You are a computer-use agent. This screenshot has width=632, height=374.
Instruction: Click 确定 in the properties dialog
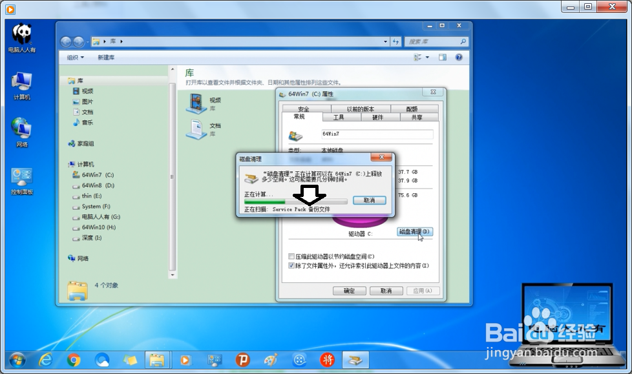[x=349, y=291]
